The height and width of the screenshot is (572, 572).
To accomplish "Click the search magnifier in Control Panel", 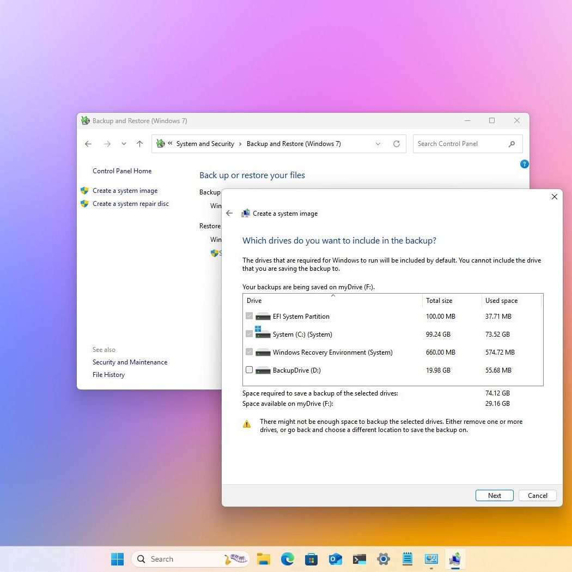I will pyautogui.click(x=512, y=144).
